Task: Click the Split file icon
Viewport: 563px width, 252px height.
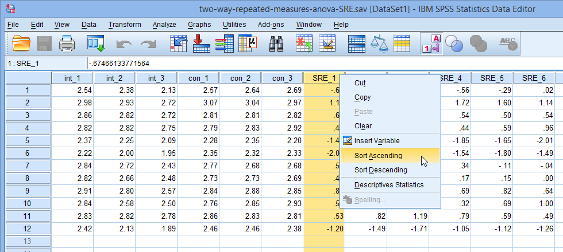Action: click(x=357, y=44)
